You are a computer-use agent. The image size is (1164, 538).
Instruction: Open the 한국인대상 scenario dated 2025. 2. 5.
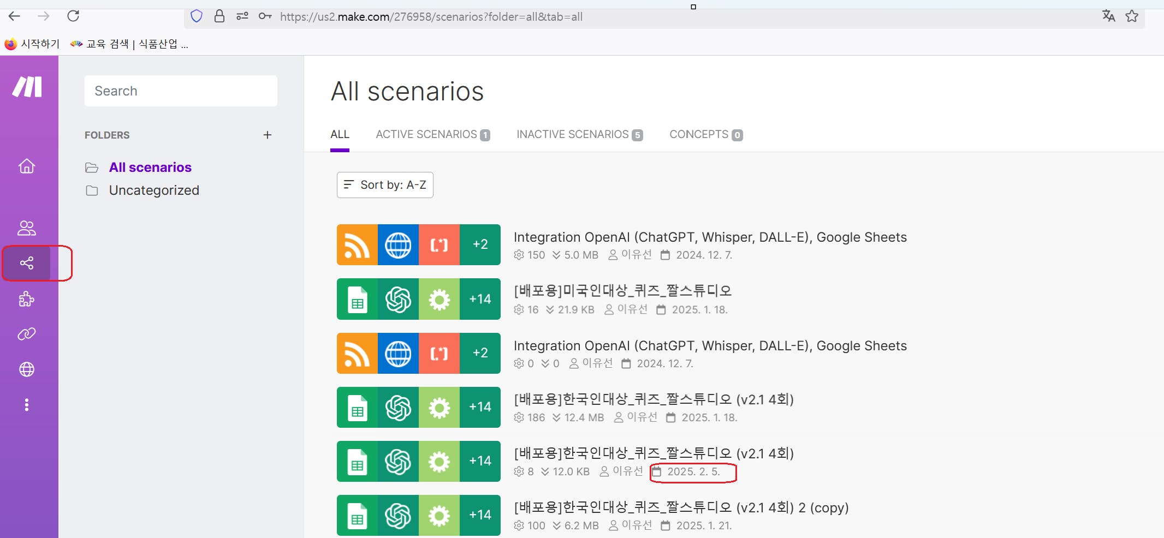[654, 453]
